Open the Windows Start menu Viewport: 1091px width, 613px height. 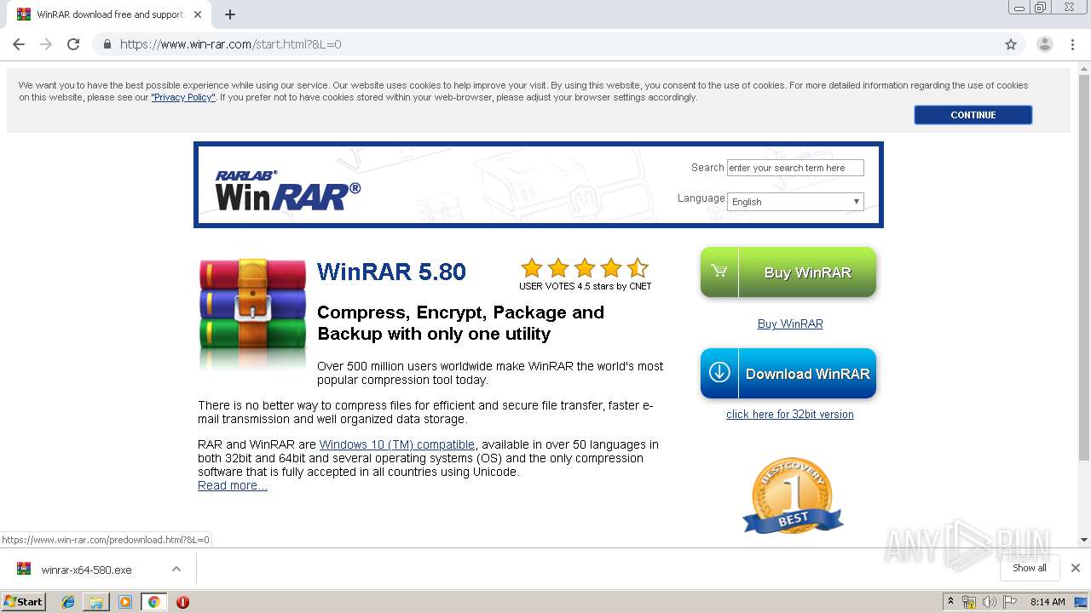click(24, 601)
